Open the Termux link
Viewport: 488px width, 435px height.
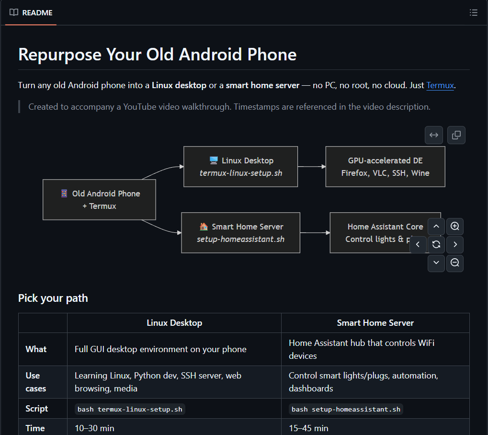[440, 85]
